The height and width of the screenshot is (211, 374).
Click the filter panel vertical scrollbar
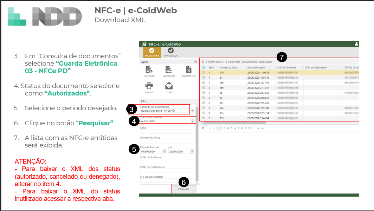click(197, 144)
